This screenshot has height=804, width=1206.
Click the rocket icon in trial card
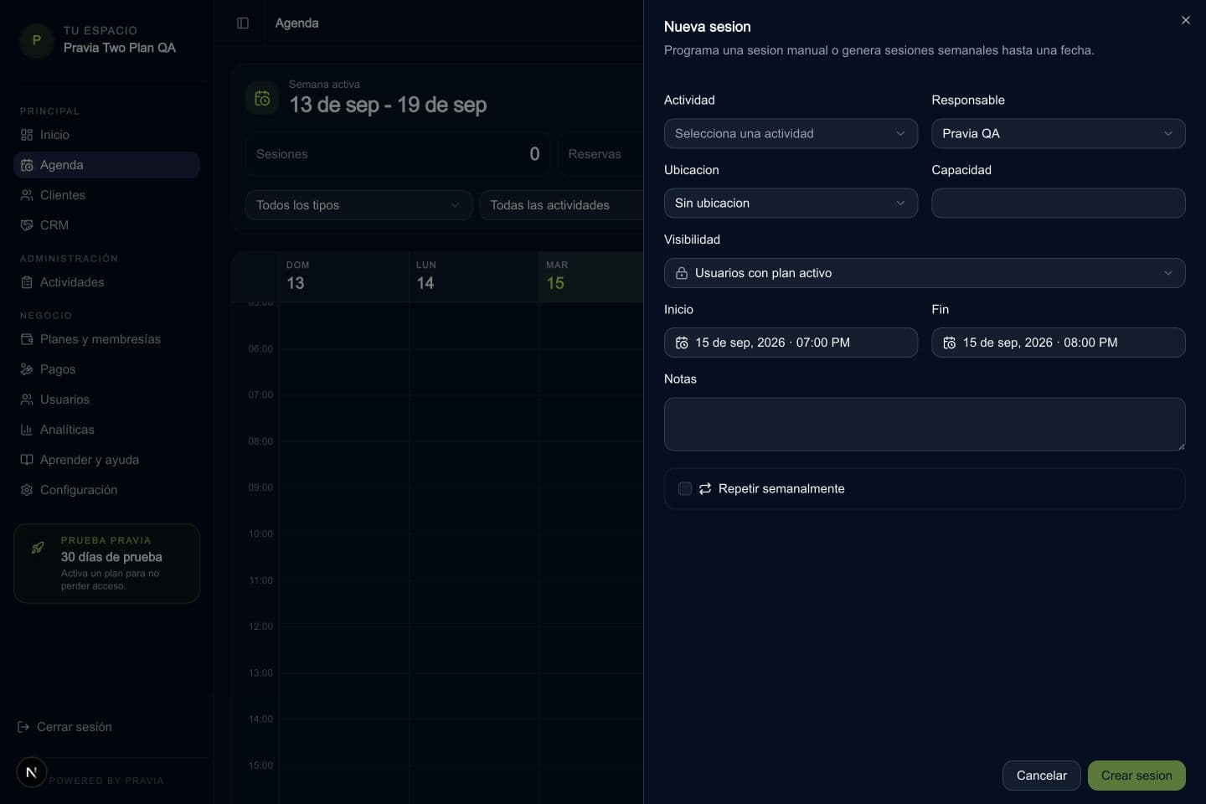pos(38,548)
